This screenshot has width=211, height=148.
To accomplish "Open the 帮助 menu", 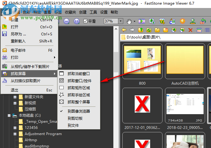I will click(114, 12).
